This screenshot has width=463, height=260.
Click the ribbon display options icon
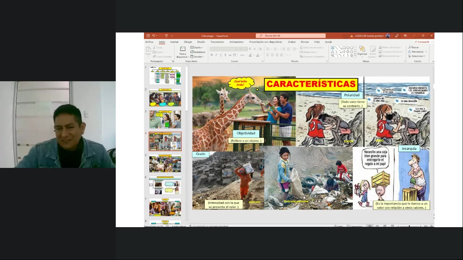click(x=405, y=36)
